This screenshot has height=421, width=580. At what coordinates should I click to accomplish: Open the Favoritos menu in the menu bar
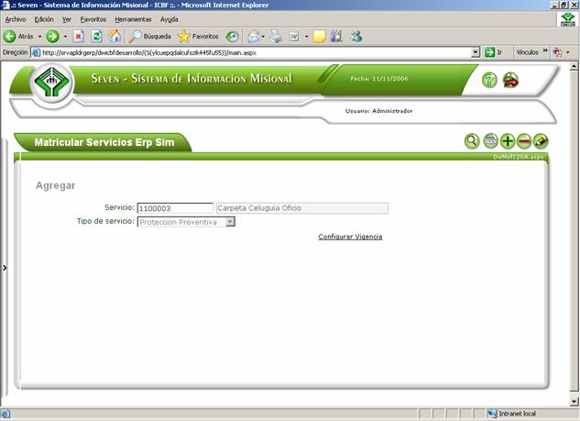click(x=93, y=19)
